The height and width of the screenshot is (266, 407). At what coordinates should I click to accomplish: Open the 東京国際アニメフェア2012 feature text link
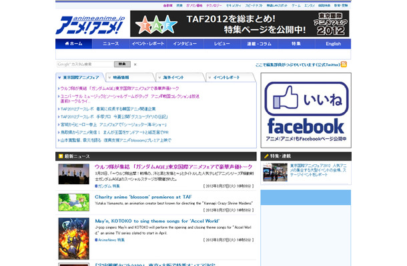click(318, 170)
